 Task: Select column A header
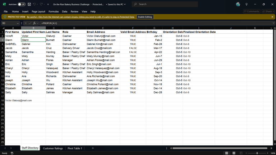(13, 28)
